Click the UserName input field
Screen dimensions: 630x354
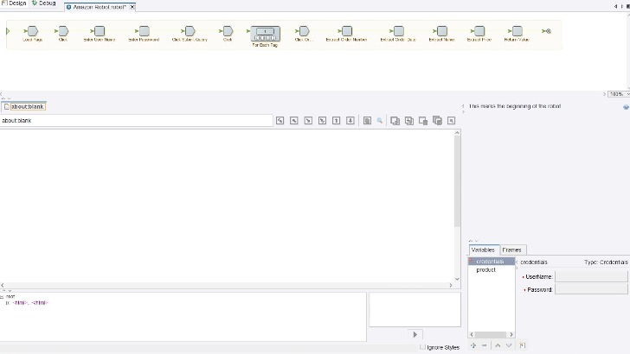591,276
